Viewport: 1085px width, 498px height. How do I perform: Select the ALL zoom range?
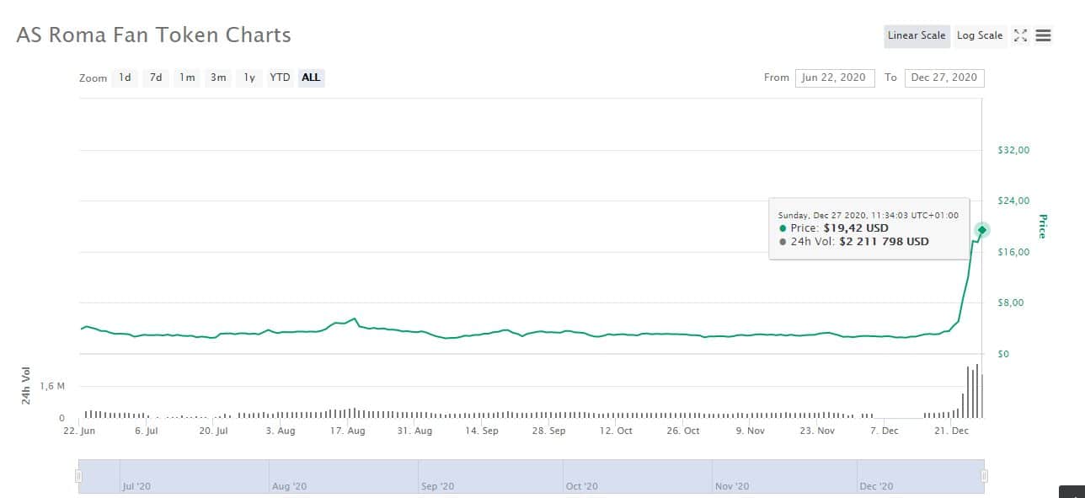[x=311, y=78]
